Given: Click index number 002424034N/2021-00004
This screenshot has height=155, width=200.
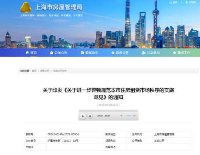Looking at the screenshot, I should [63, 135].
